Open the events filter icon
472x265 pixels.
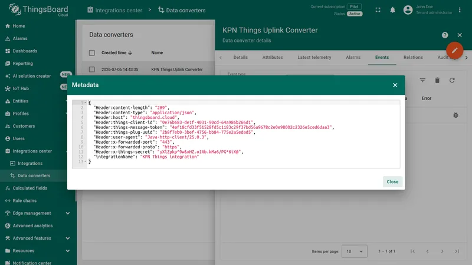422,80
